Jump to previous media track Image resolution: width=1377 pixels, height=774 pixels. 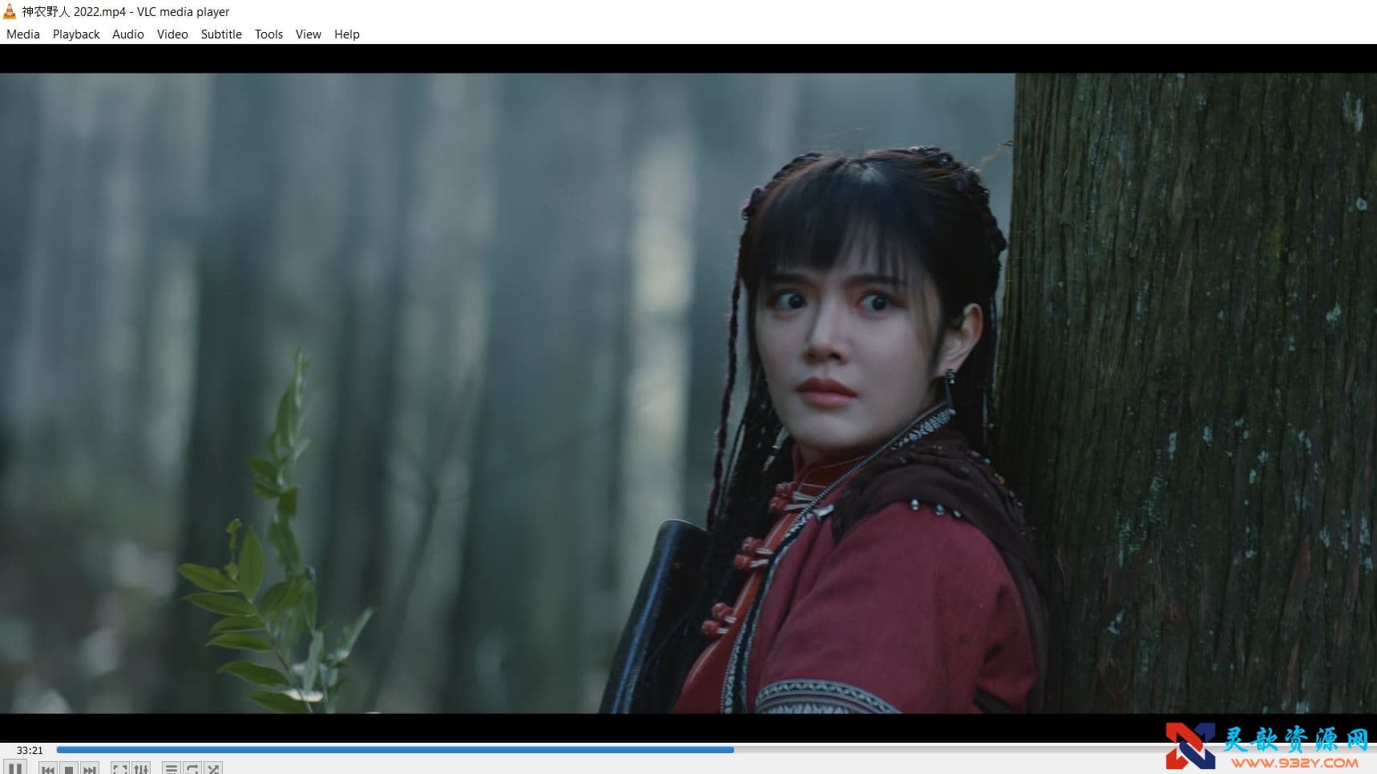coord(48,768)
